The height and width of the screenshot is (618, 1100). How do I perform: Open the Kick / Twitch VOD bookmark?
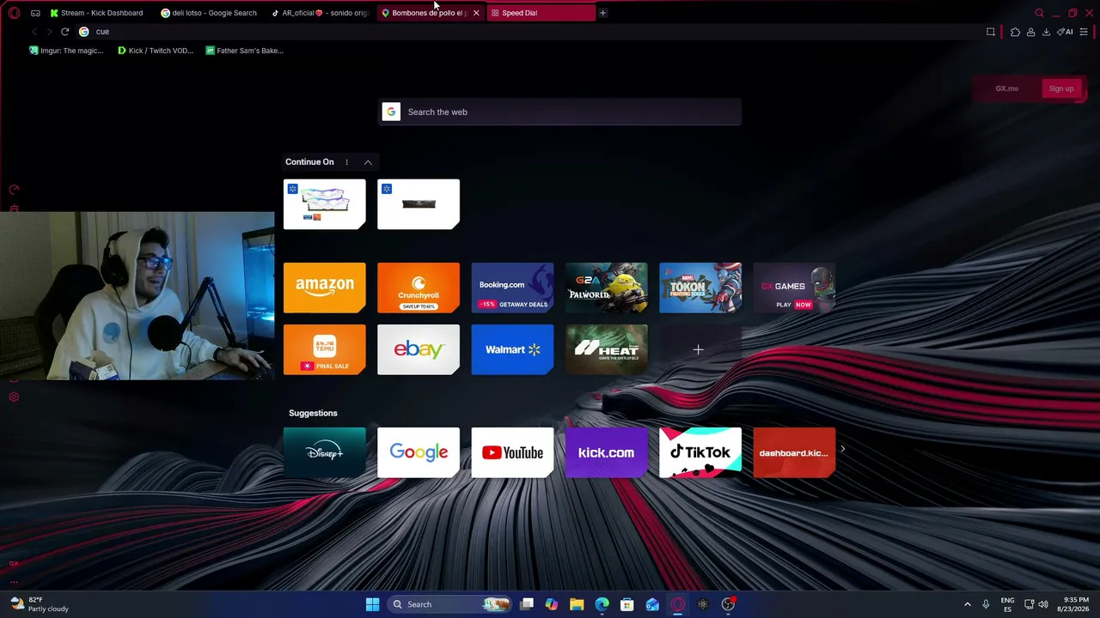pos(155,51)
